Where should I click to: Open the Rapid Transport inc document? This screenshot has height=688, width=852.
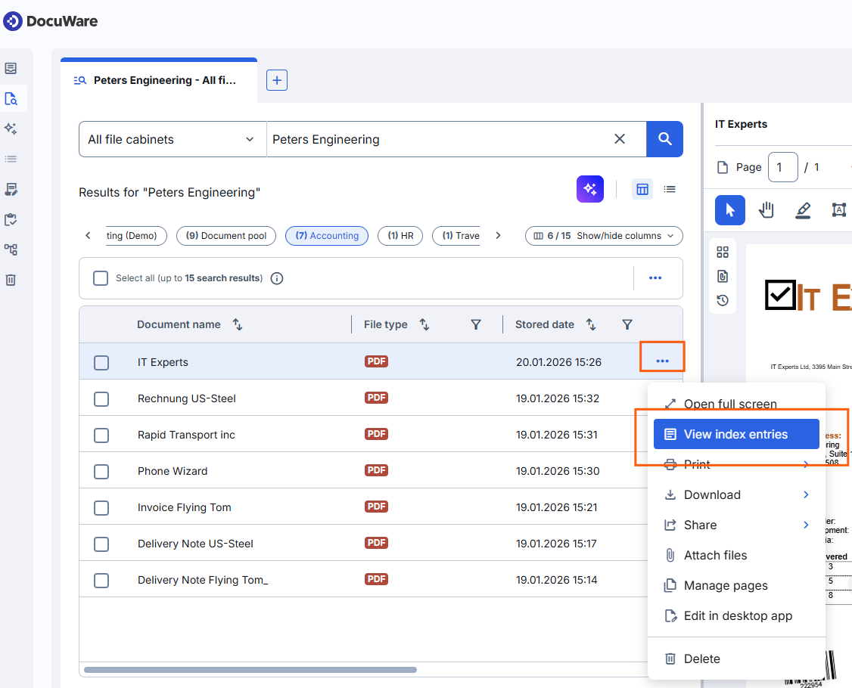click(186, 435)
